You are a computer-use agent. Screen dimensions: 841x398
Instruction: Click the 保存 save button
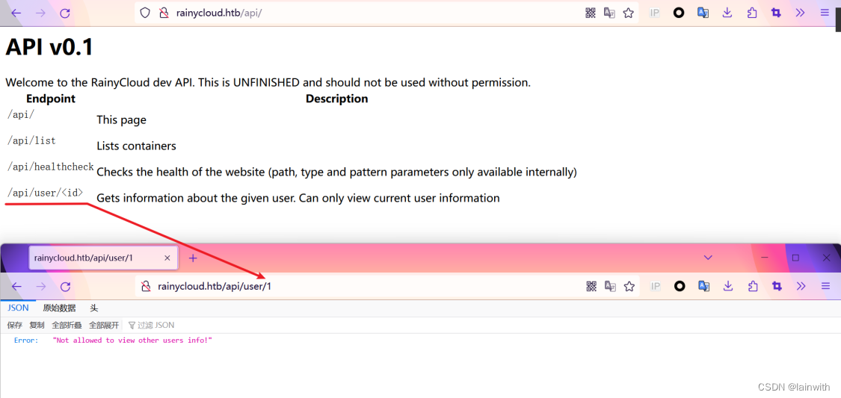click(14, 325)
